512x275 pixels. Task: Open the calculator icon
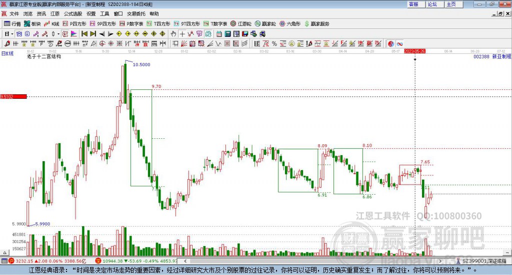(x=227, y=34)
